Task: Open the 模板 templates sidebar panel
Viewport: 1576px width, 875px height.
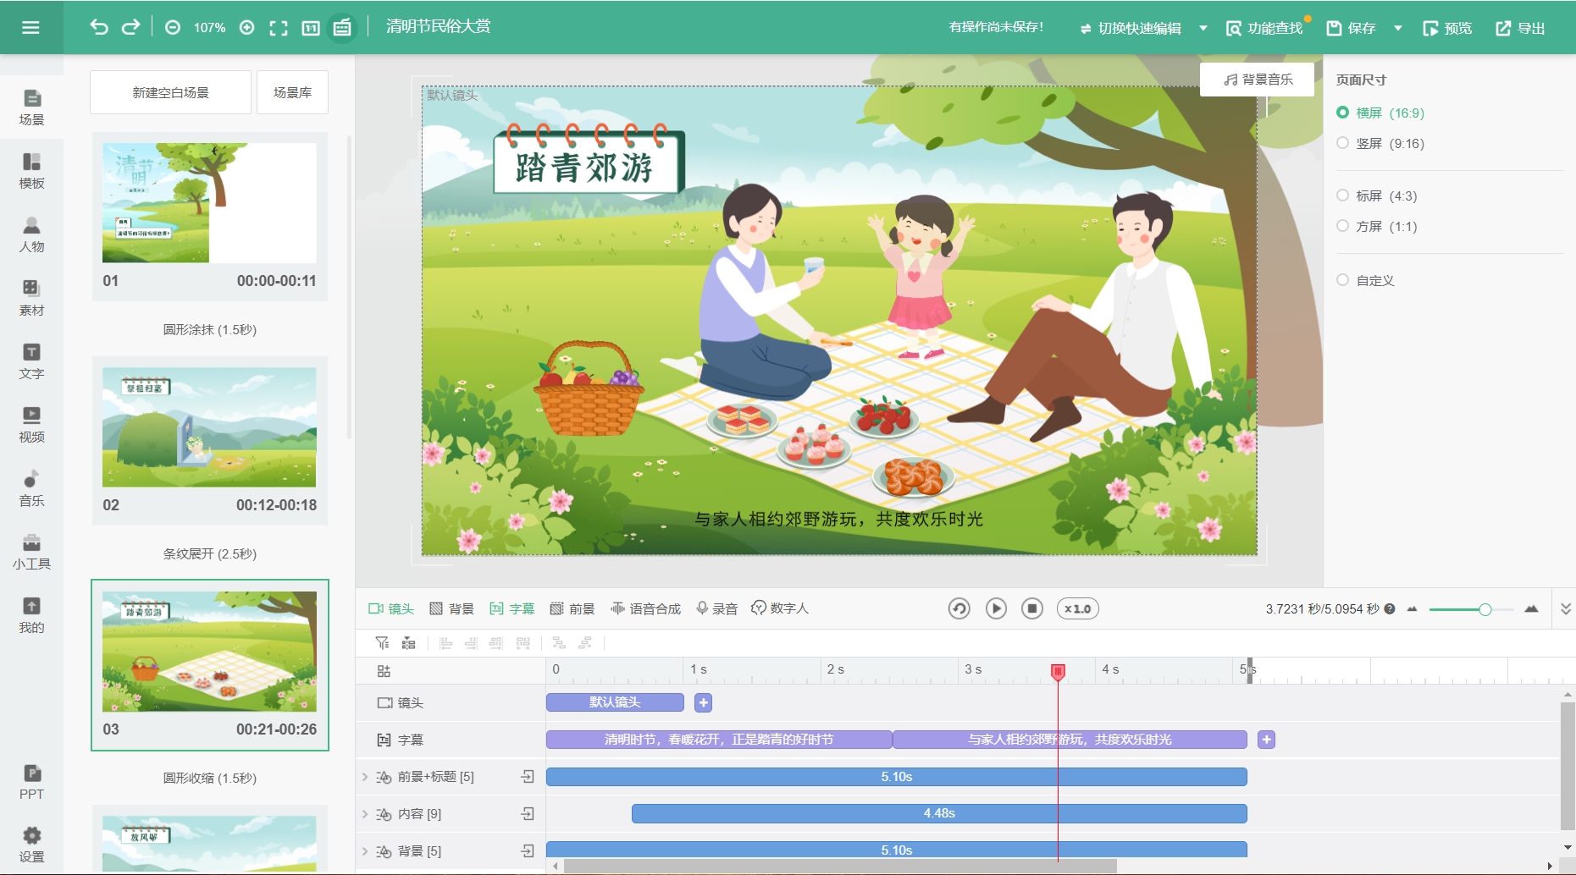Action: click(31, 171)
